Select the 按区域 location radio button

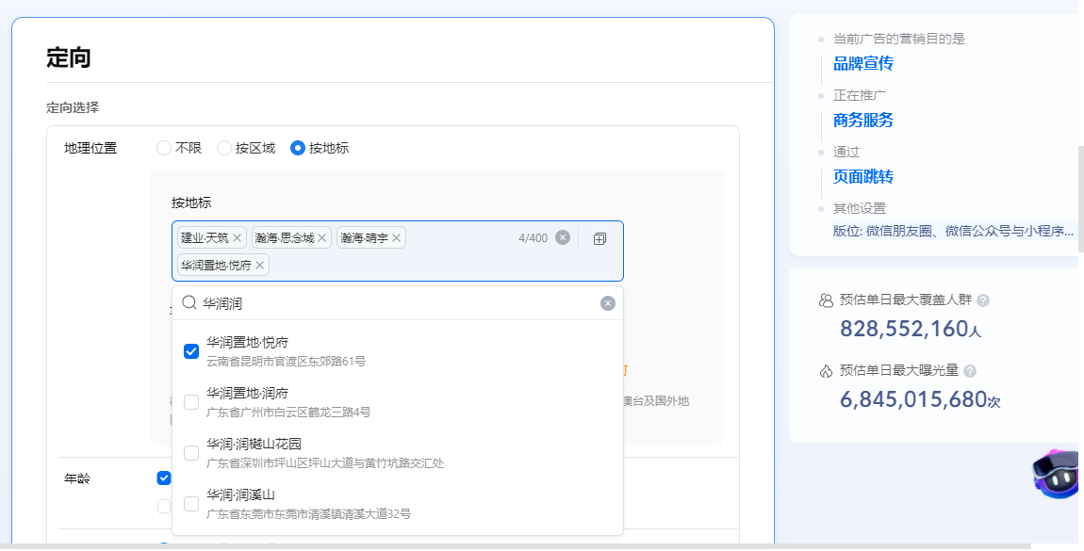224,148
